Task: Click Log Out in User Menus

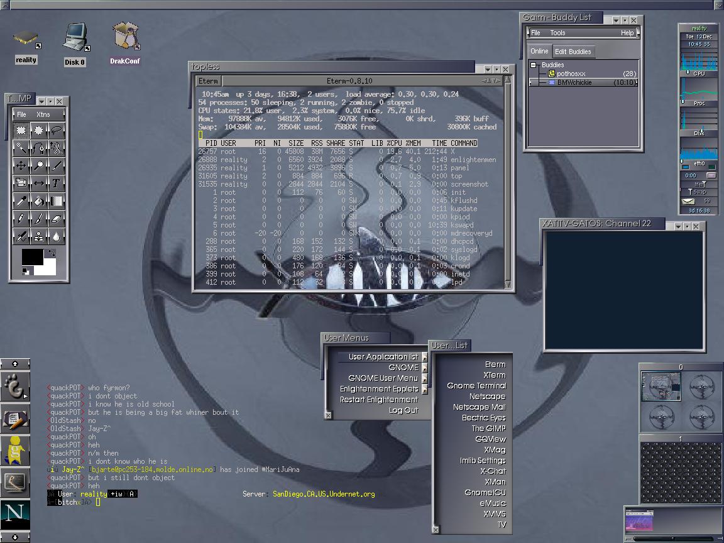Action: pyautogui.click(x=403, y=410)
